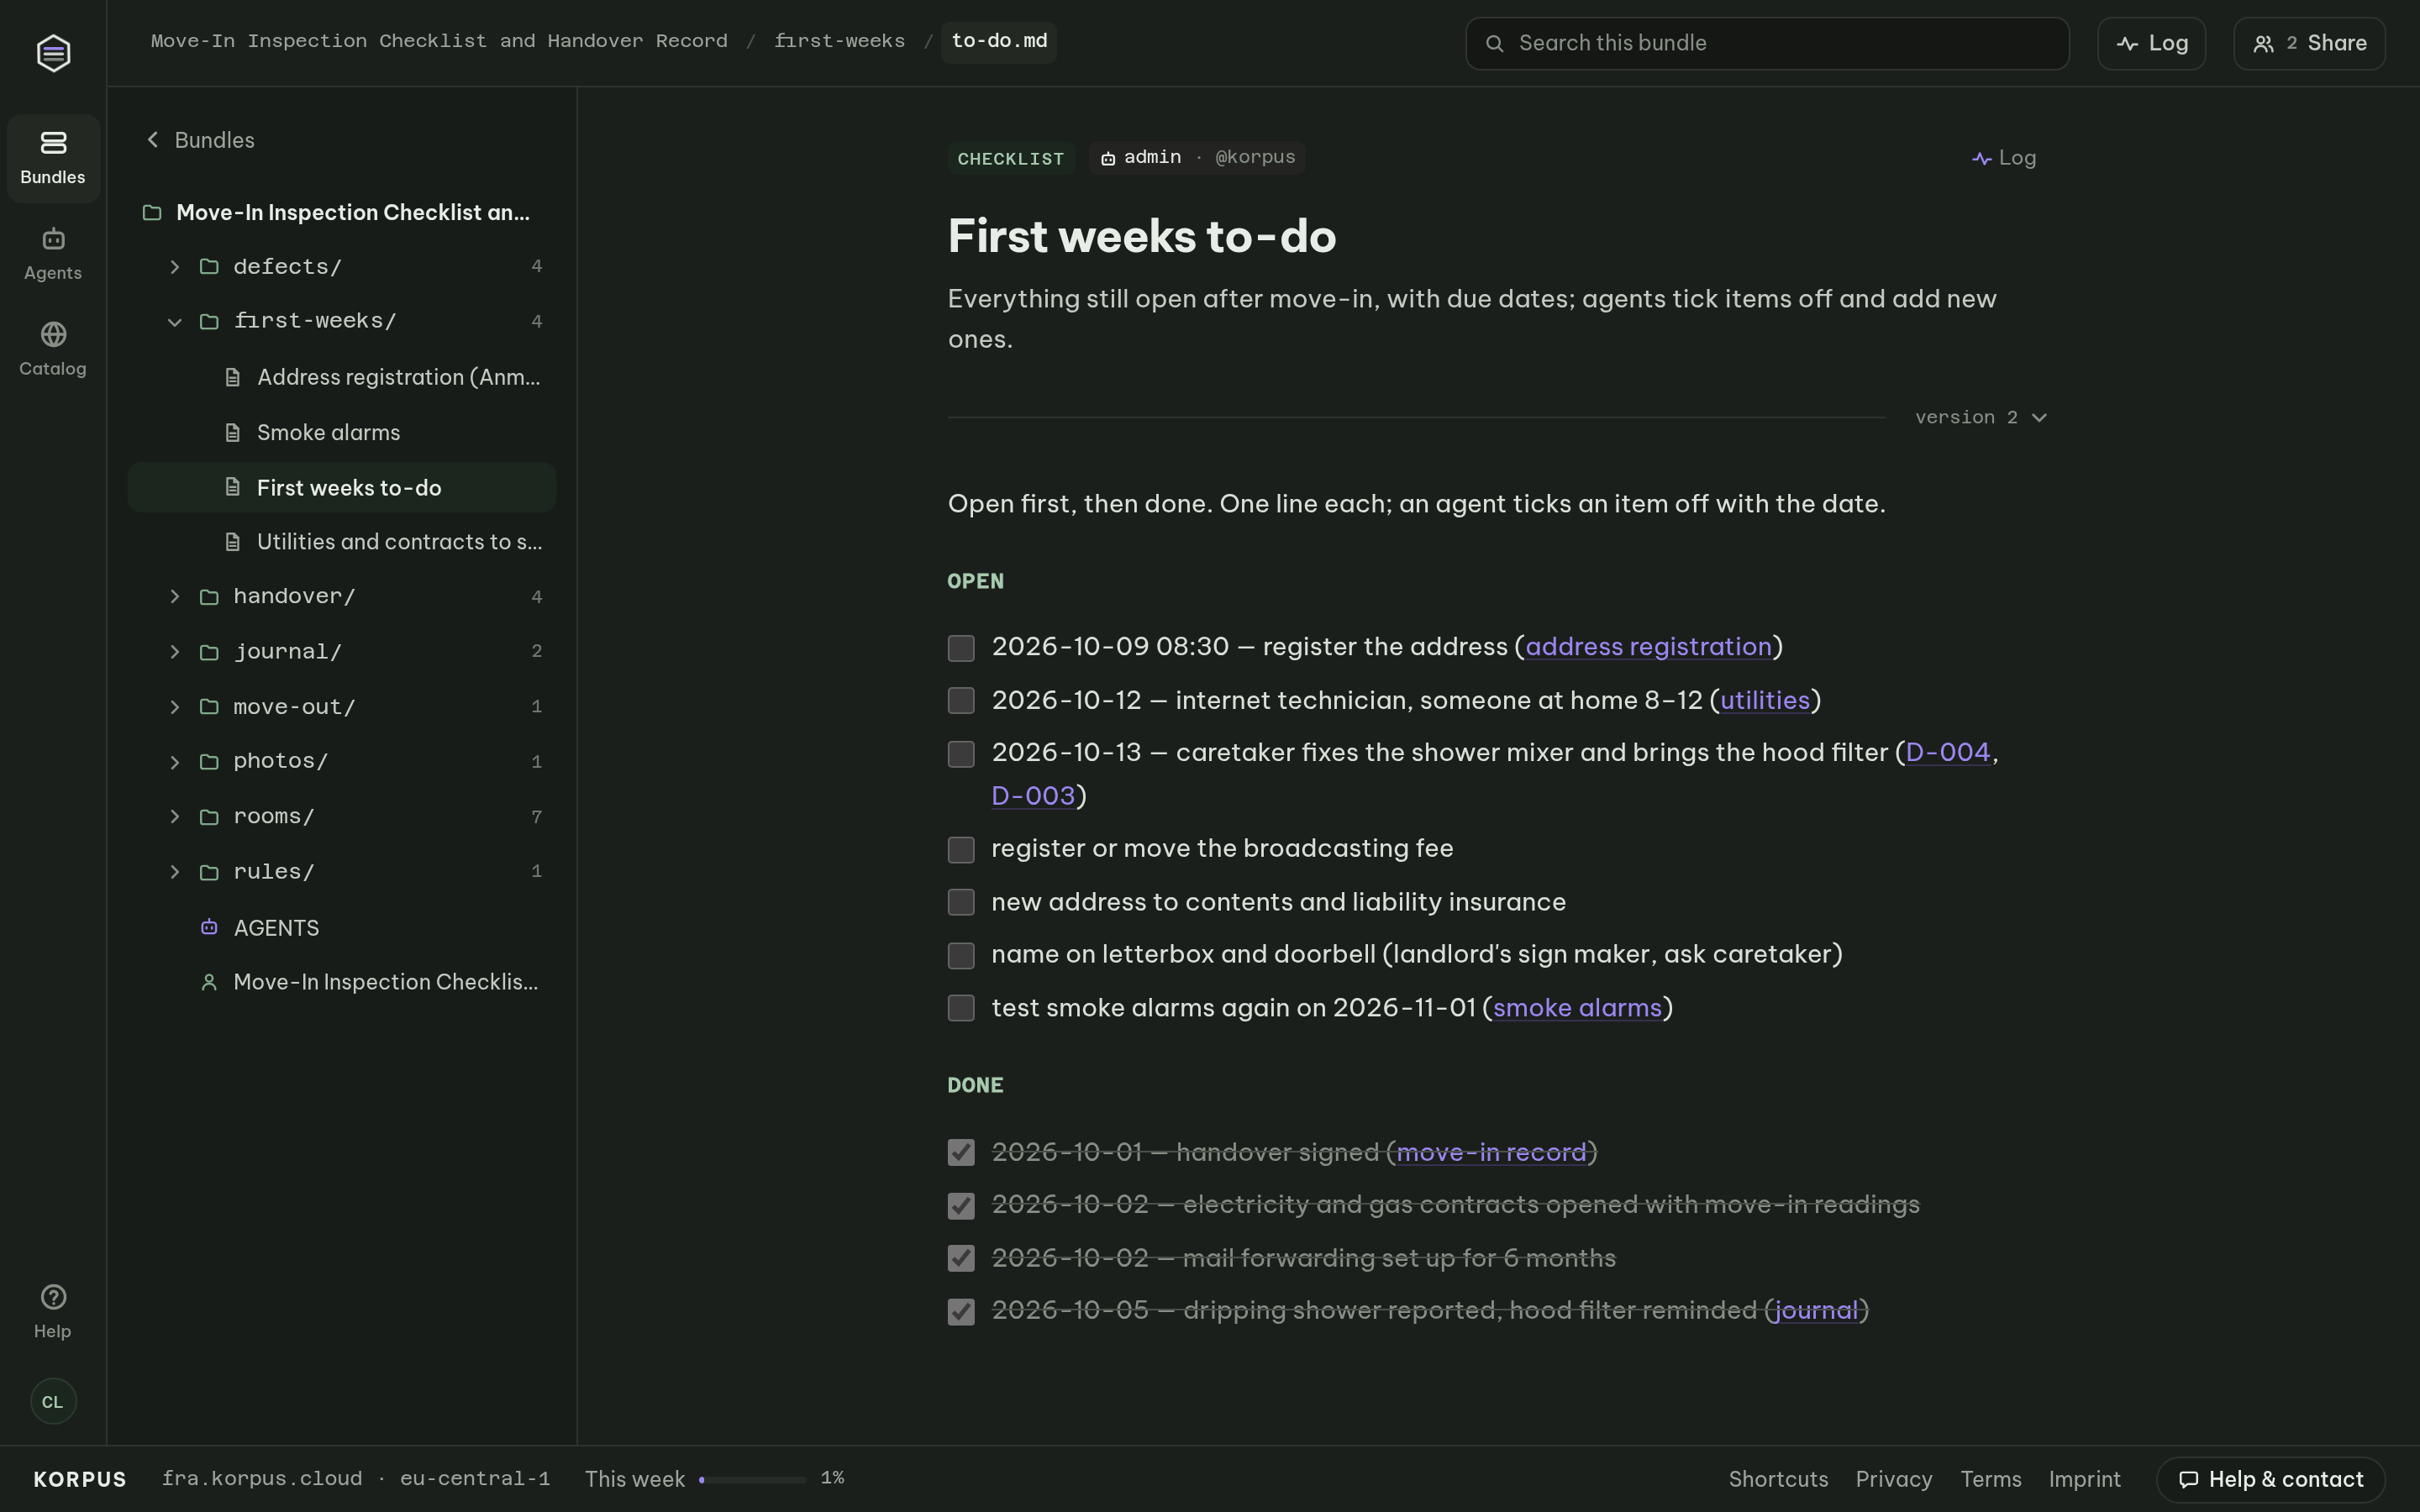The width and height of the screenshot is (2420, 1512).
Task: Open the Bundles sidebar section
Action: coord(53,158)
